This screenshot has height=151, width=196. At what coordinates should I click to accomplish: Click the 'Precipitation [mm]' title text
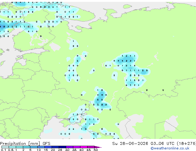pos(20,144)
